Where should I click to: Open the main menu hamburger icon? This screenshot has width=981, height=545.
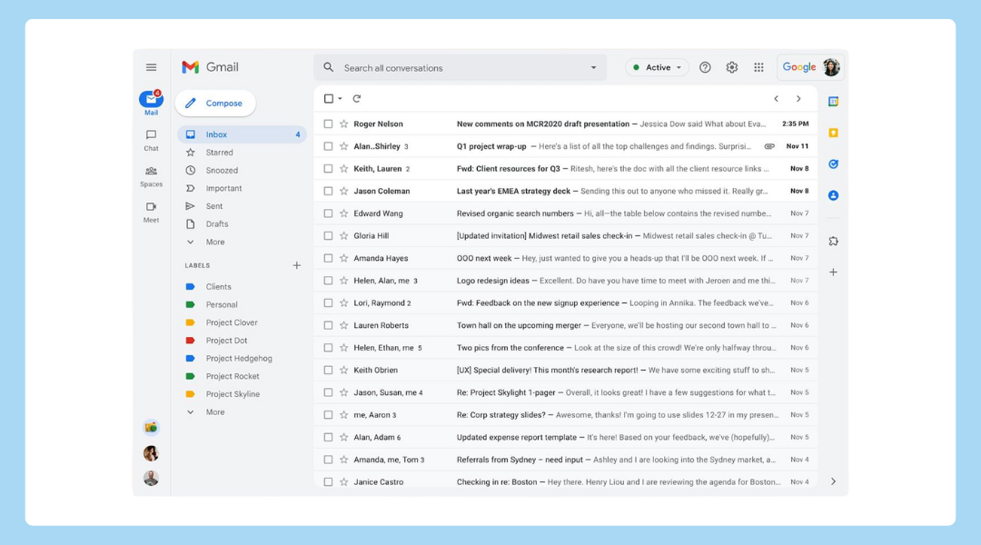(151, 67)
